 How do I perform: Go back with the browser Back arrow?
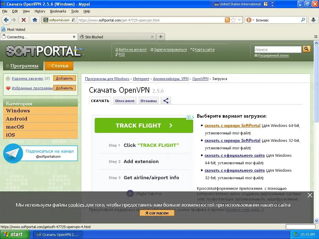(6, 20)
